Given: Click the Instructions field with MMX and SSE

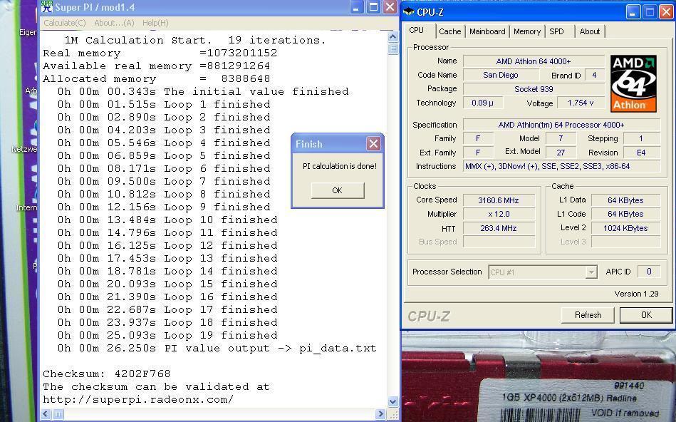Looking at the screenshot, I should click(x=561, y=166).
